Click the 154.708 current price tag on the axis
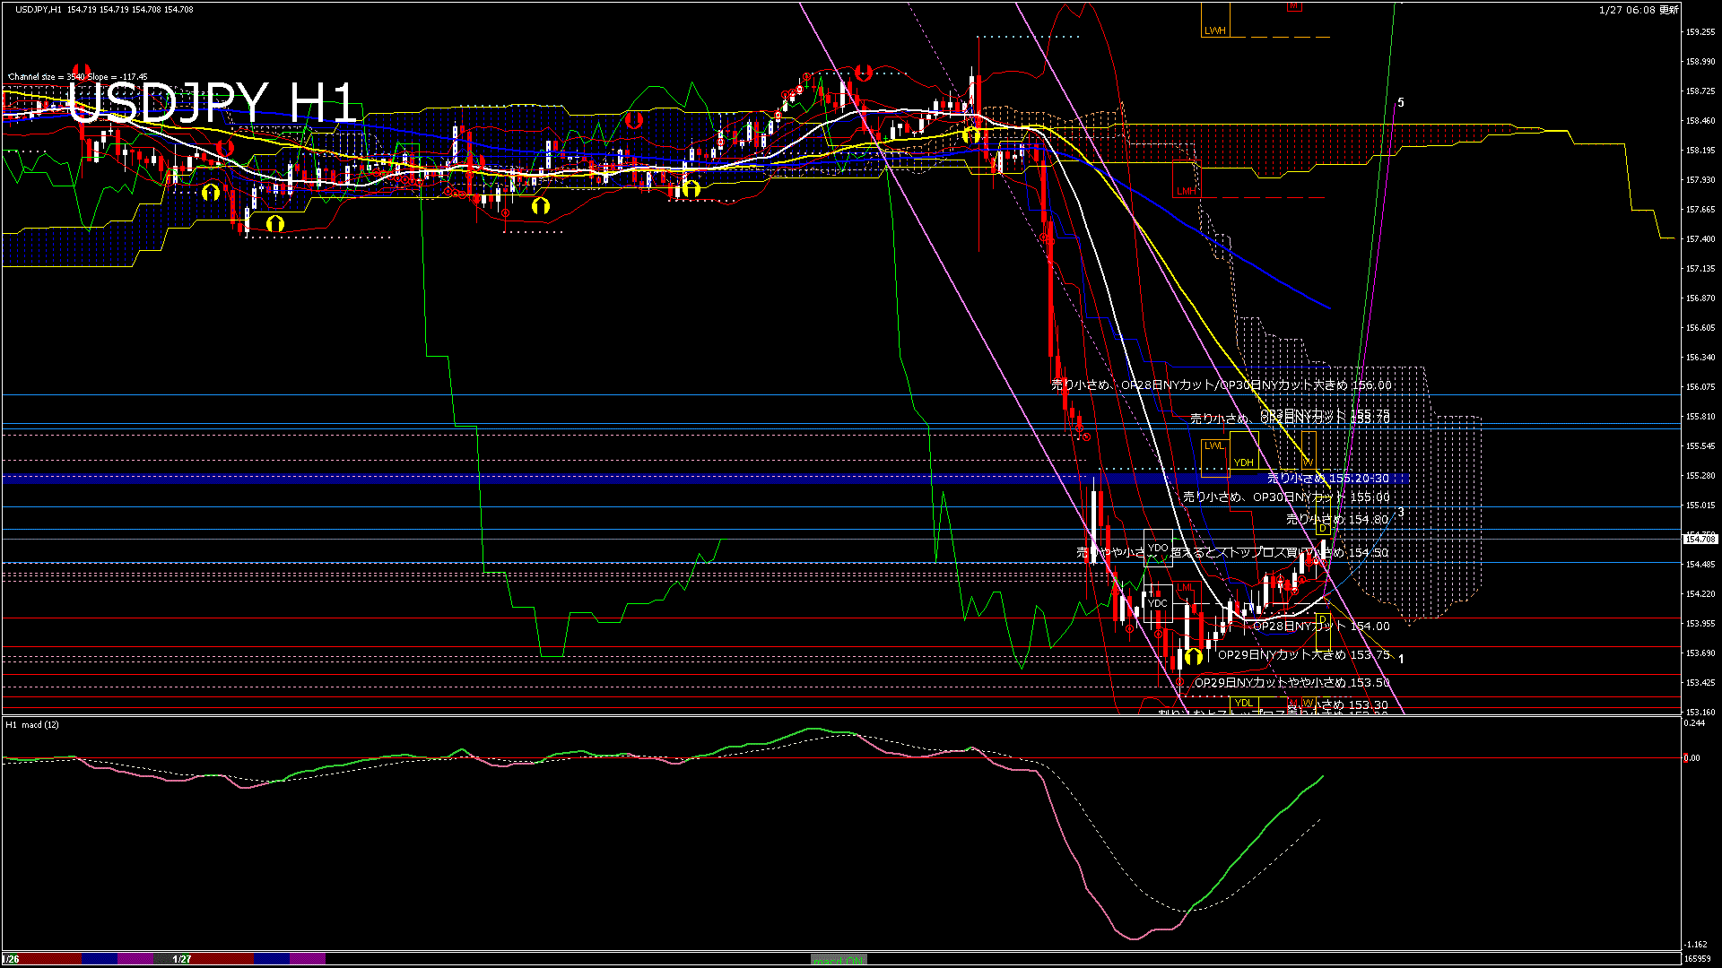The width and height of the screenshot is (1722, 968). coord(1700,539)
